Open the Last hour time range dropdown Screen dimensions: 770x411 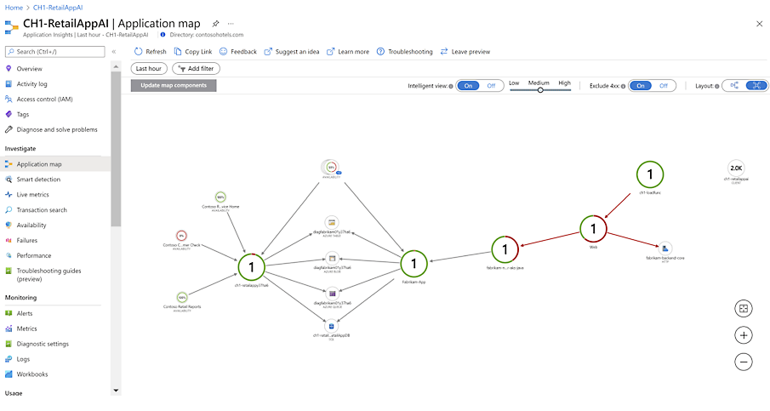(x=149, y=68)
